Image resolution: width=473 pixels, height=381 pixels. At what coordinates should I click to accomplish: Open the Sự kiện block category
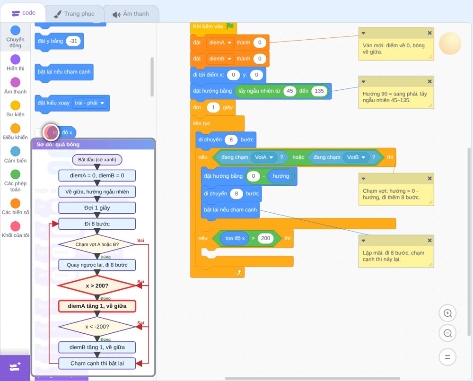(15, 109)
